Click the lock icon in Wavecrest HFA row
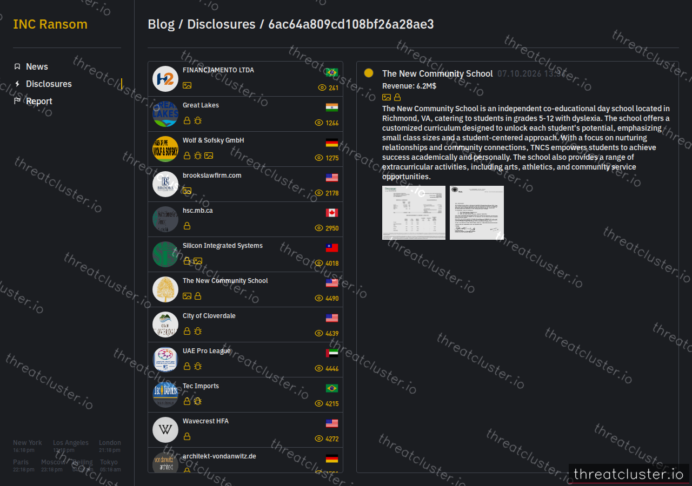Viewport: 692px width, 486px height. point(187,436)
